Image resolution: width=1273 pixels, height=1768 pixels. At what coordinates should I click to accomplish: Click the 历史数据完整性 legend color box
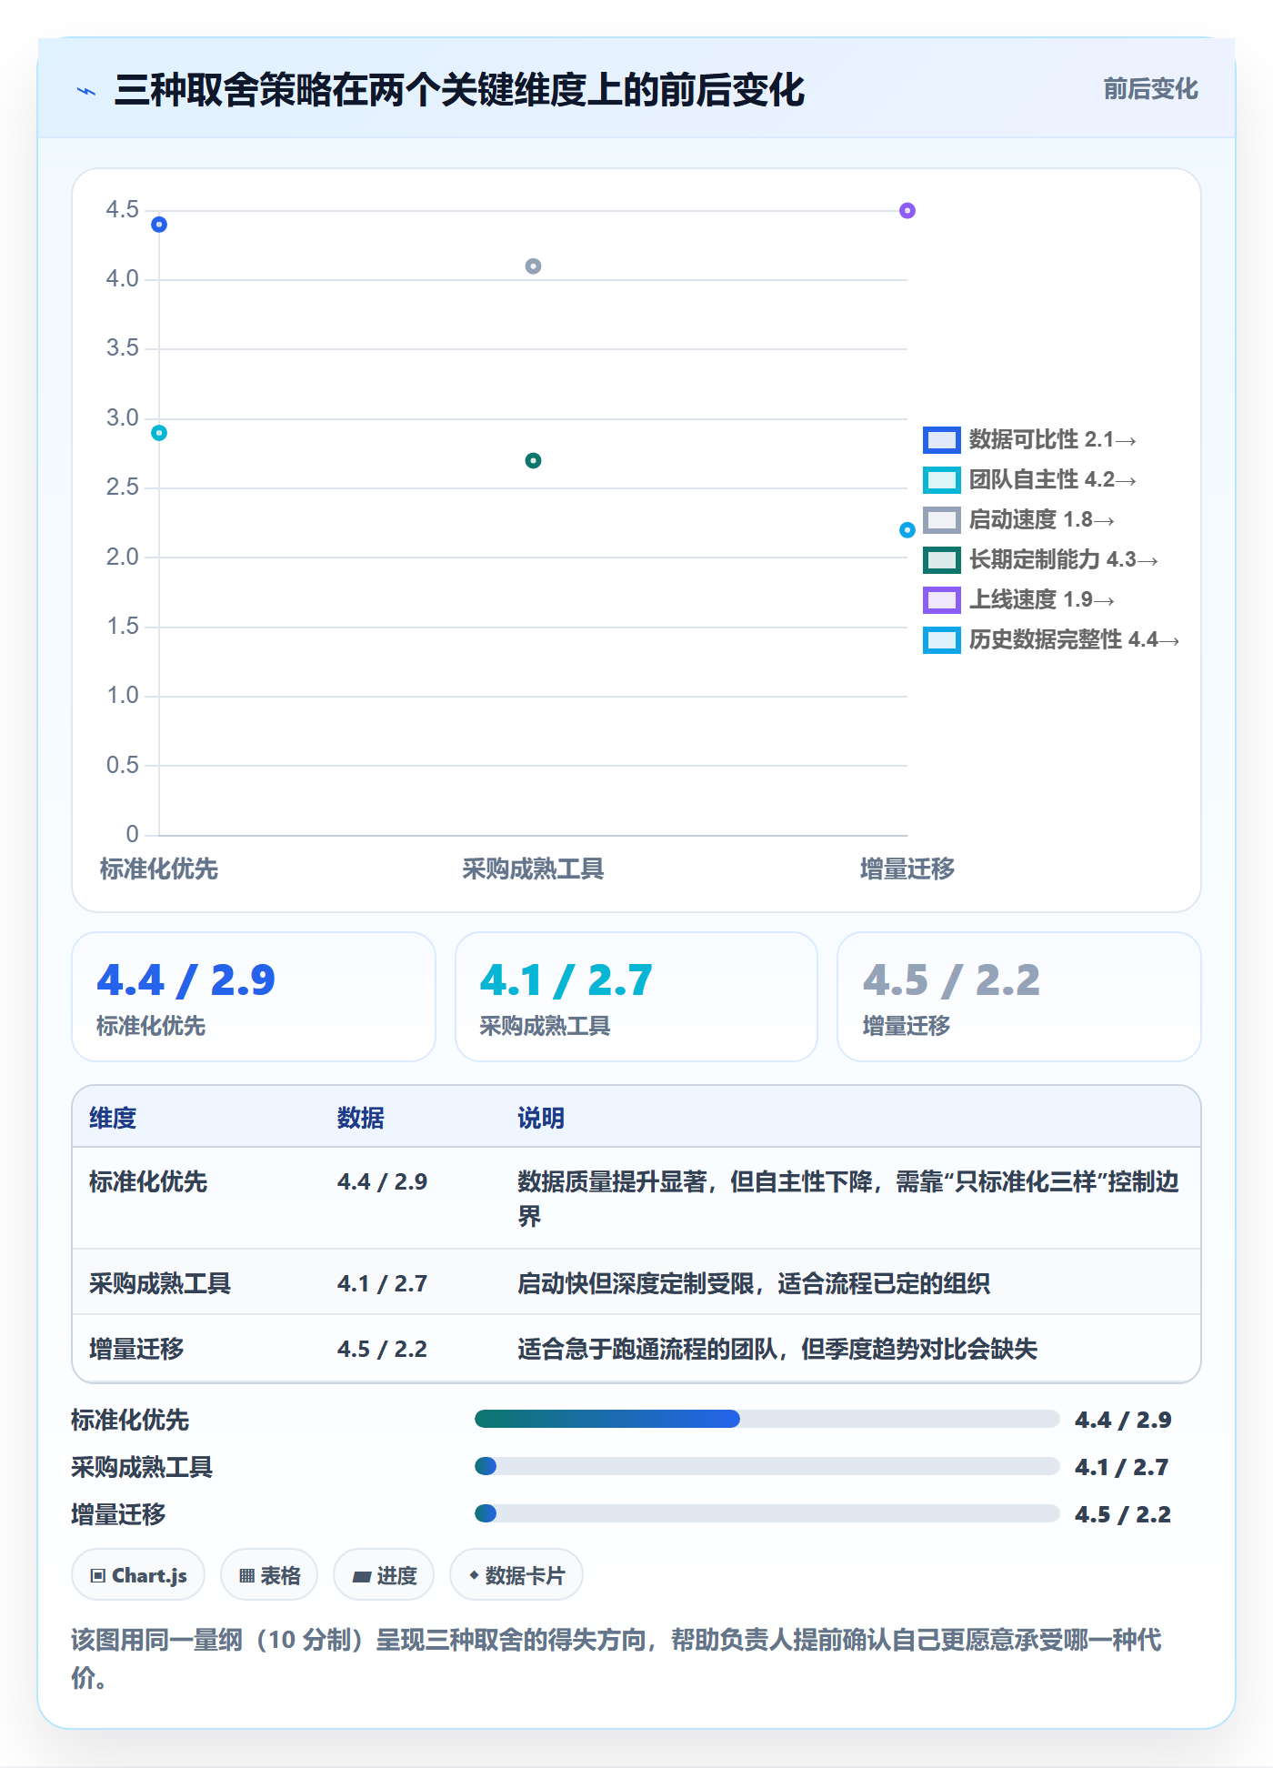pyautogui.click(x=941, y=640)
